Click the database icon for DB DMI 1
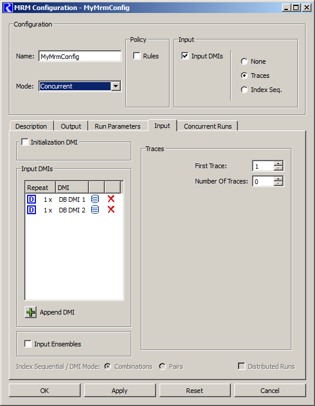 pyautogui.click(x=95, y=199)
